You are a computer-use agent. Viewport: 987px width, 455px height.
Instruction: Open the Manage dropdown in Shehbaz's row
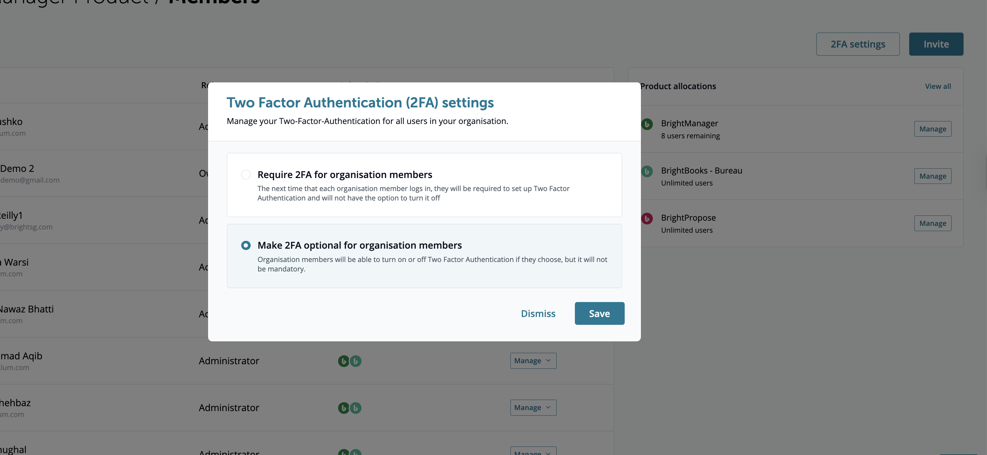pyautogui.click(x=533, y=407)
